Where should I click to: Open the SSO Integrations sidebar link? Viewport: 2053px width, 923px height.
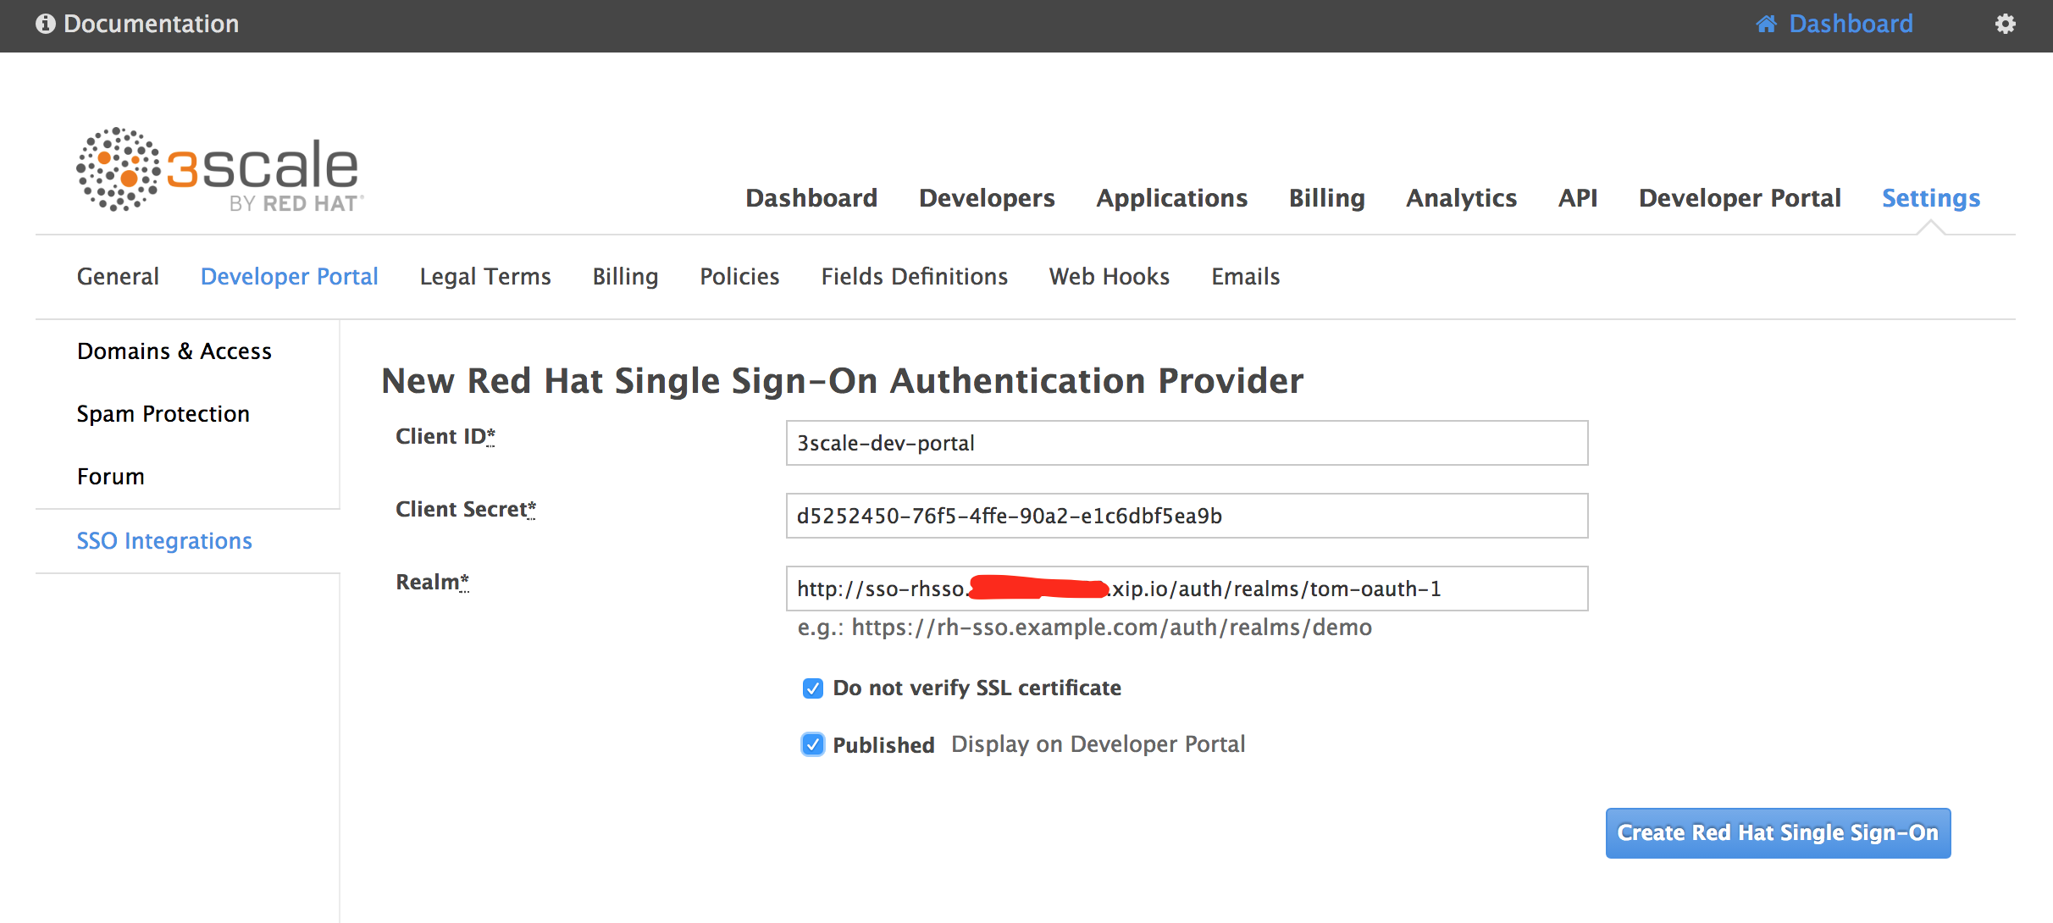pyautogui.click(x=164, y=541)
